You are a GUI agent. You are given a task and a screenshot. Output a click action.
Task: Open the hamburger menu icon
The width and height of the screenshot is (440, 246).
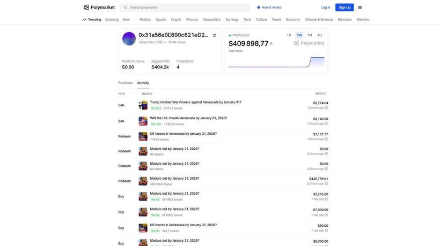[360, 7]
